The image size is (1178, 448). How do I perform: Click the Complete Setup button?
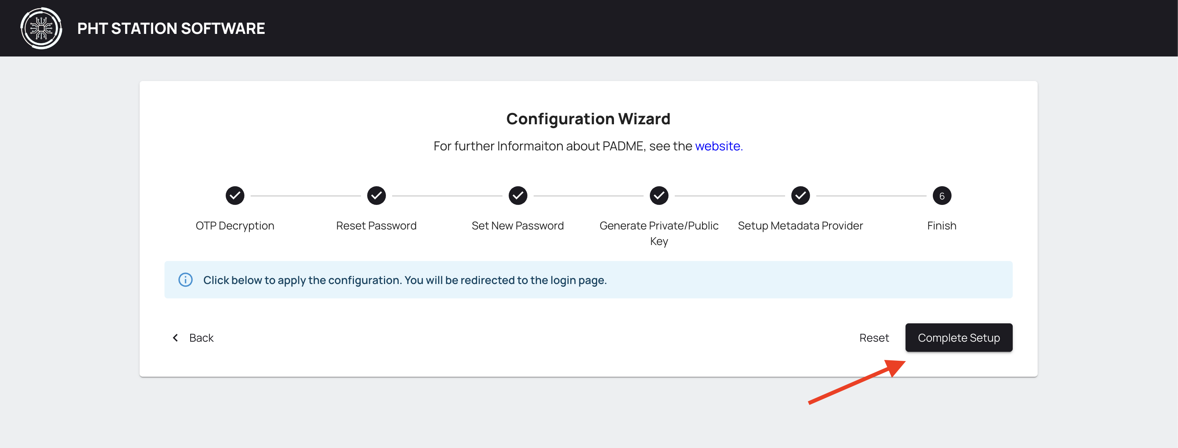959,338
